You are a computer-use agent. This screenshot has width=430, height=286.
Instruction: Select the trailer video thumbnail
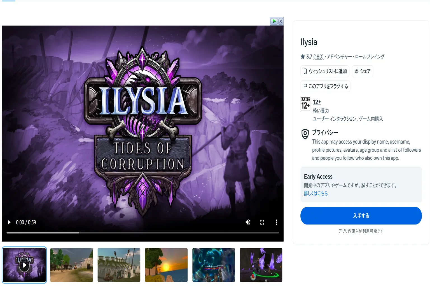[24, 265]
